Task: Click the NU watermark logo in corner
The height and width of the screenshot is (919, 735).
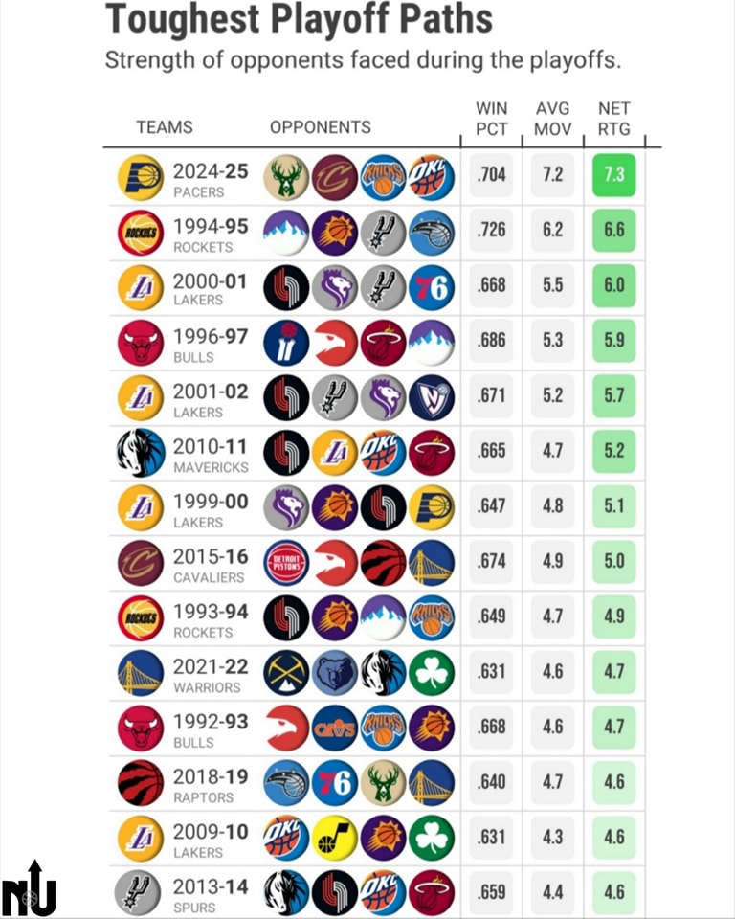Action: [x=28, y=888]
